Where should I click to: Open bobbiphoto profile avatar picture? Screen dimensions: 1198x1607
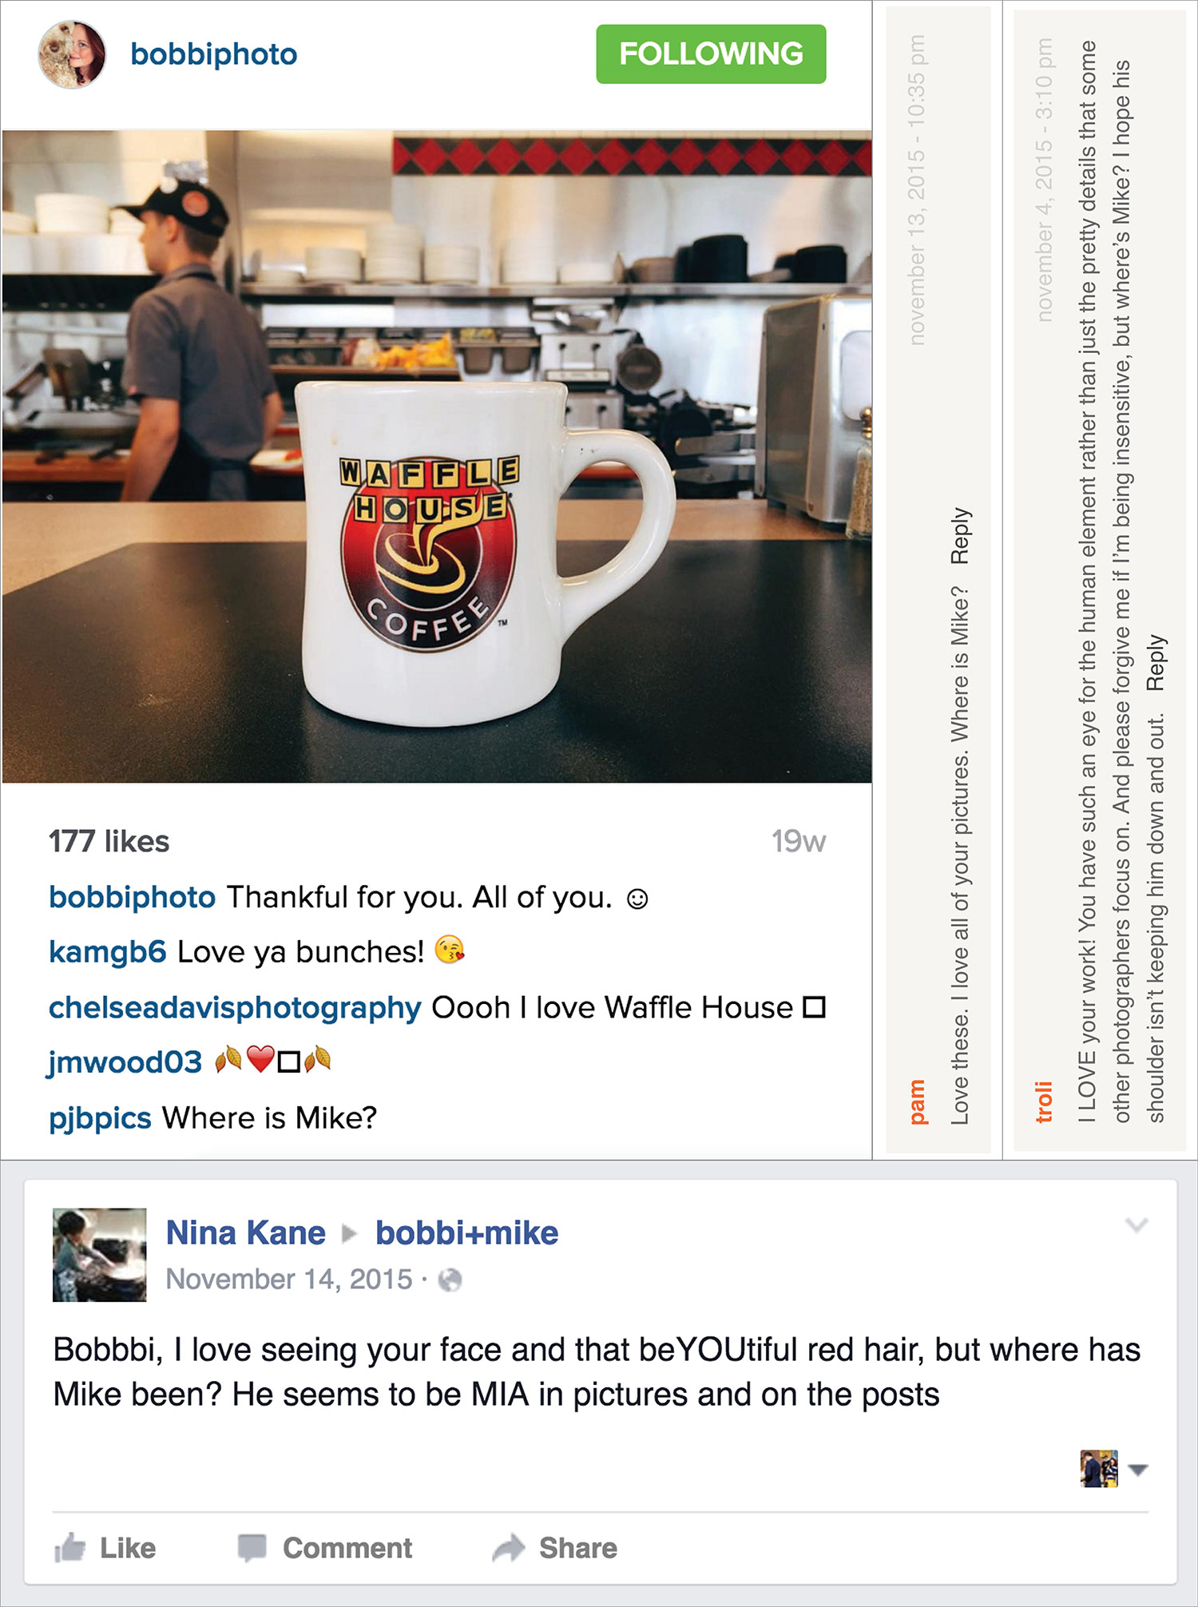(72, 54)
